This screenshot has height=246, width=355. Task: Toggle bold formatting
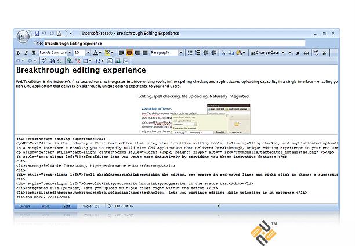pyautogui.click(x=18, y=53)
